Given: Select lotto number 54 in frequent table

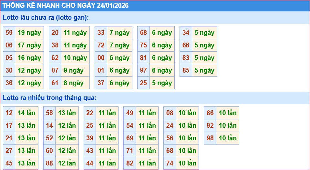Looking at the screenshot, I should pos(130,125).
